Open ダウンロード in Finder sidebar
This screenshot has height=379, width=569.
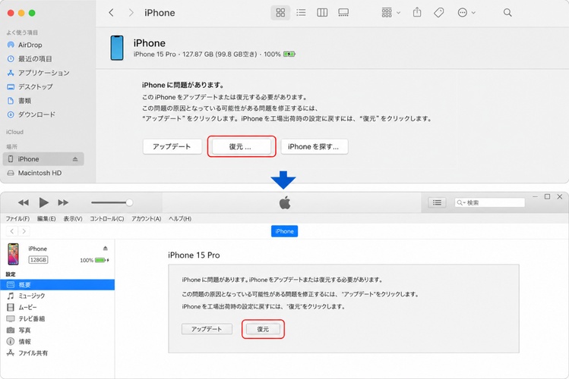coord(31,114)
